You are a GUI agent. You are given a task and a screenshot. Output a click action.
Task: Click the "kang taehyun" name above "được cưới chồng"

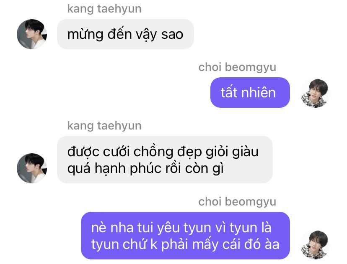click(104, 126)
